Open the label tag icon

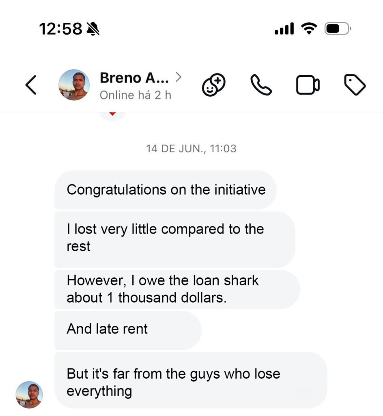[355, 85]
